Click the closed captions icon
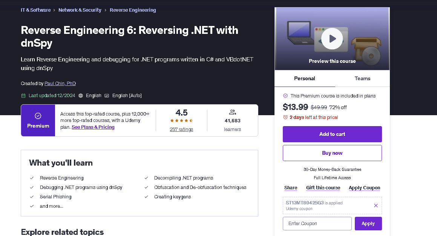This screenshot has height=236, width=437. [x=107, y=96]
